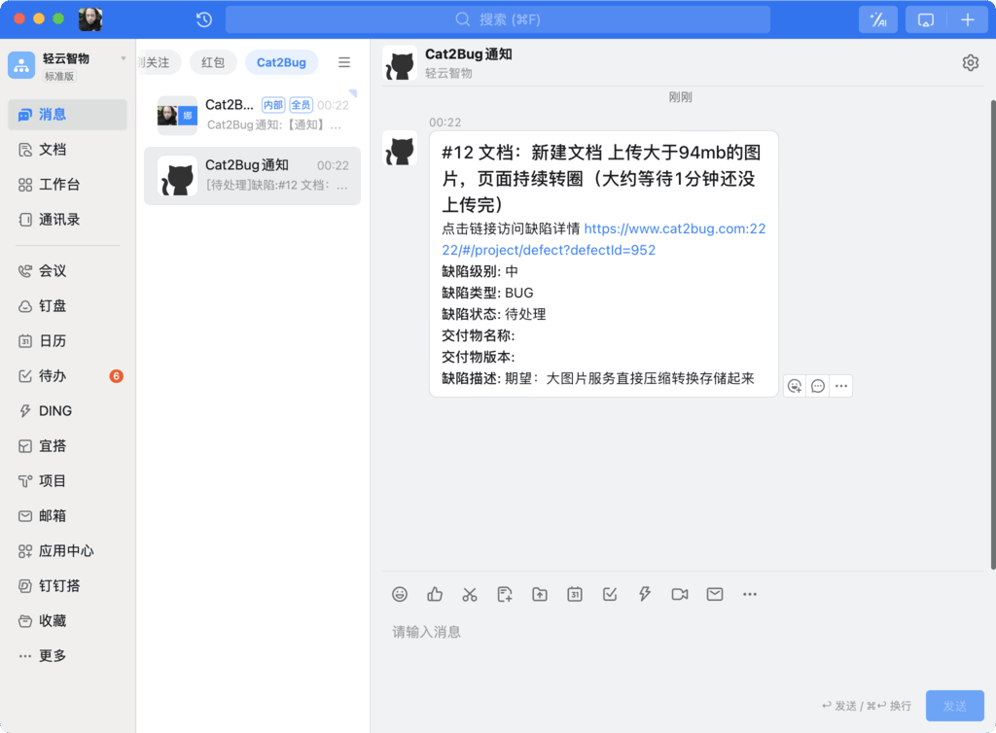This screenshot has height=733, width=996.
Task: Click the chat vertical scrollbar
Action: click(x=993, y=334)
